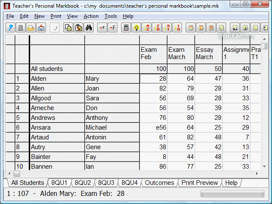Click the vertical scrollbar down arrow
The width and height of the screenshot is (272, 204).
[x=264, y=167]
